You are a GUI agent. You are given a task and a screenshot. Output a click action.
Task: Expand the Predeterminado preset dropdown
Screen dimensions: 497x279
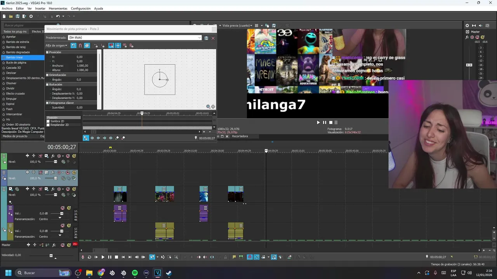click(200, 38)
